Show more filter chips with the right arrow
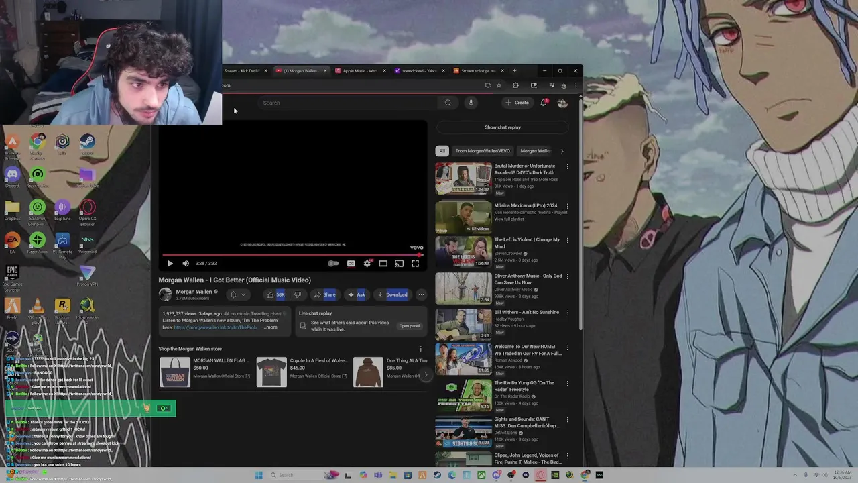The height and width of the screenshot is (483, 858). [x=562, y=151]
